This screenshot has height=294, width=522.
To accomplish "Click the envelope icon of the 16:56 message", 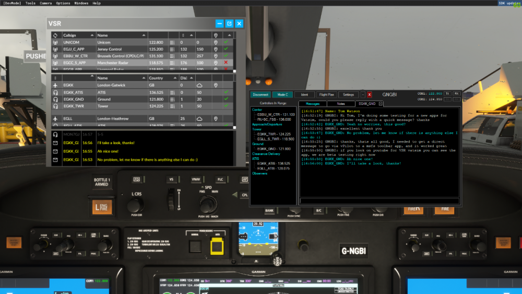I will coord(56,143).
